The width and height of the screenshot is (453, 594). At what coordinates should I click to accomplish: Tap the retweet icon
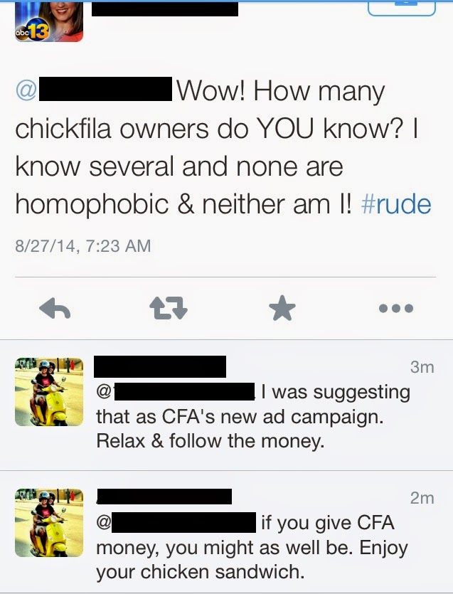(168, 308)
